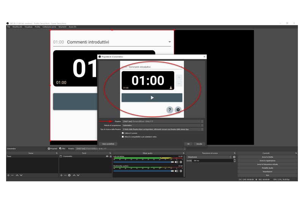
Task: Open the Dissolvenza transition properties gear
Action: click(234, 157)
